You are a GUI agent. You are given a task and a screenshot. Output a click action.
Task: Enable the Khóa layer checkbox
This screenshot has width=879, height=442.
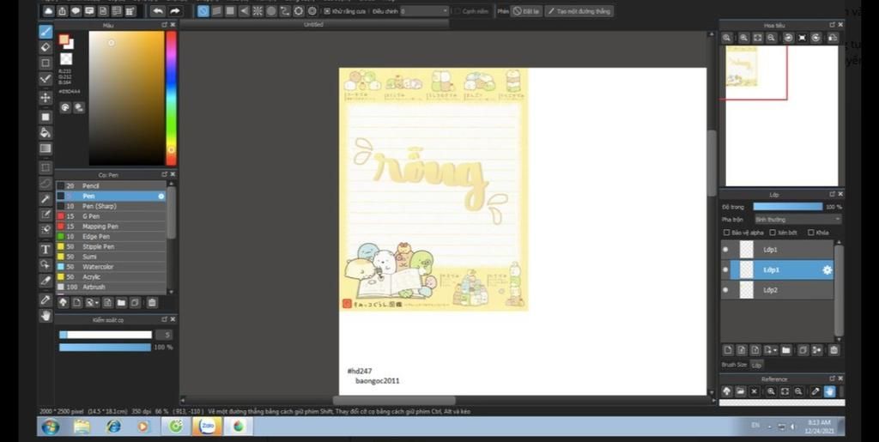(810, 233)
